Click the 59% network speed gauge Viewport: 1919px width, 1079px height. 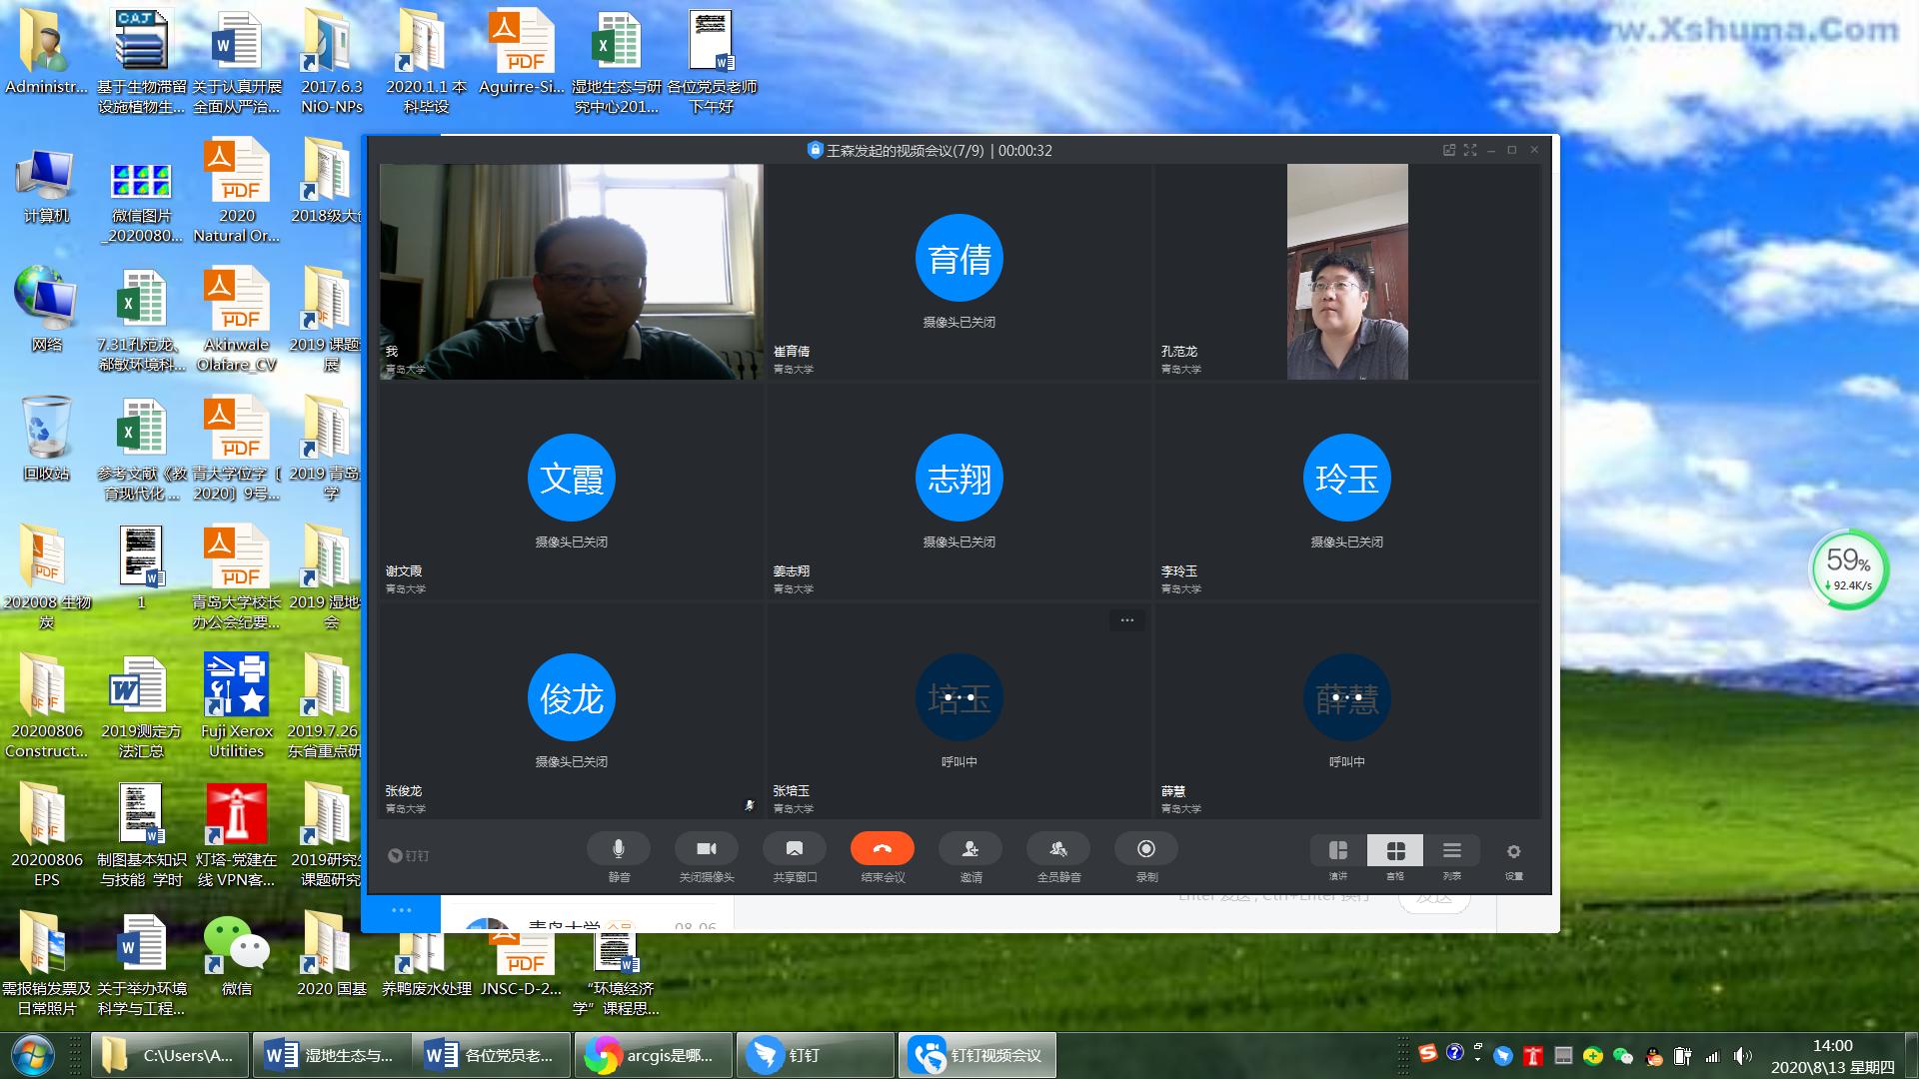[1849, 569]
